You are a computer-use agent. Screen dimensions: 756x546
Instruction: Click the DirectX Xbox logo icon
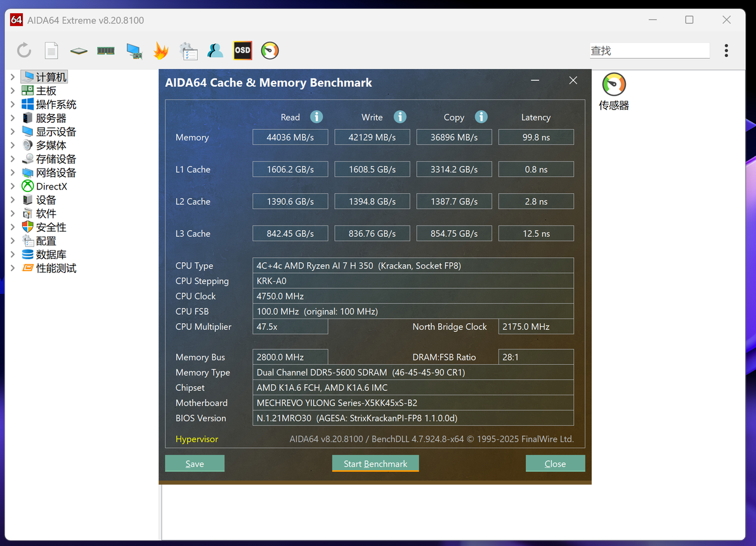pos(27,186)
